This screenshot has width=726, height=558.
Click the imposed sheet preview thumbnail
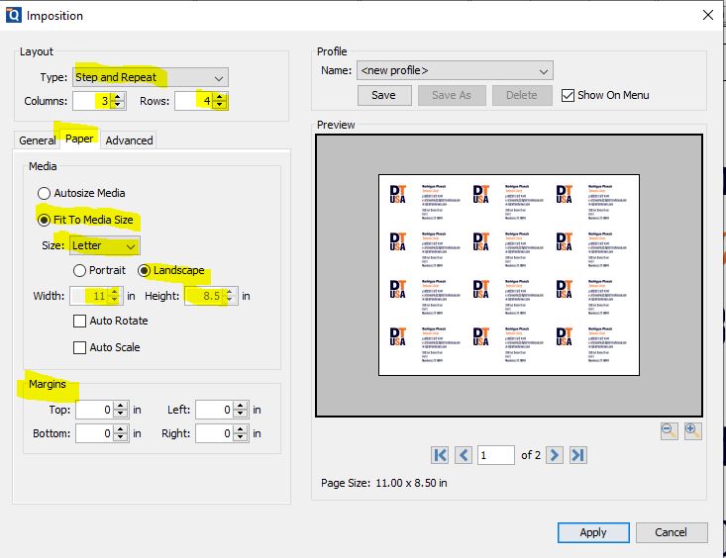pyautogui.click(x=509, y=275)
